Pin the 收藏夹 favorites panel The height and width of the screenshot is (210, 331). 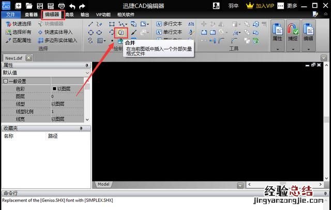point(81,128)
